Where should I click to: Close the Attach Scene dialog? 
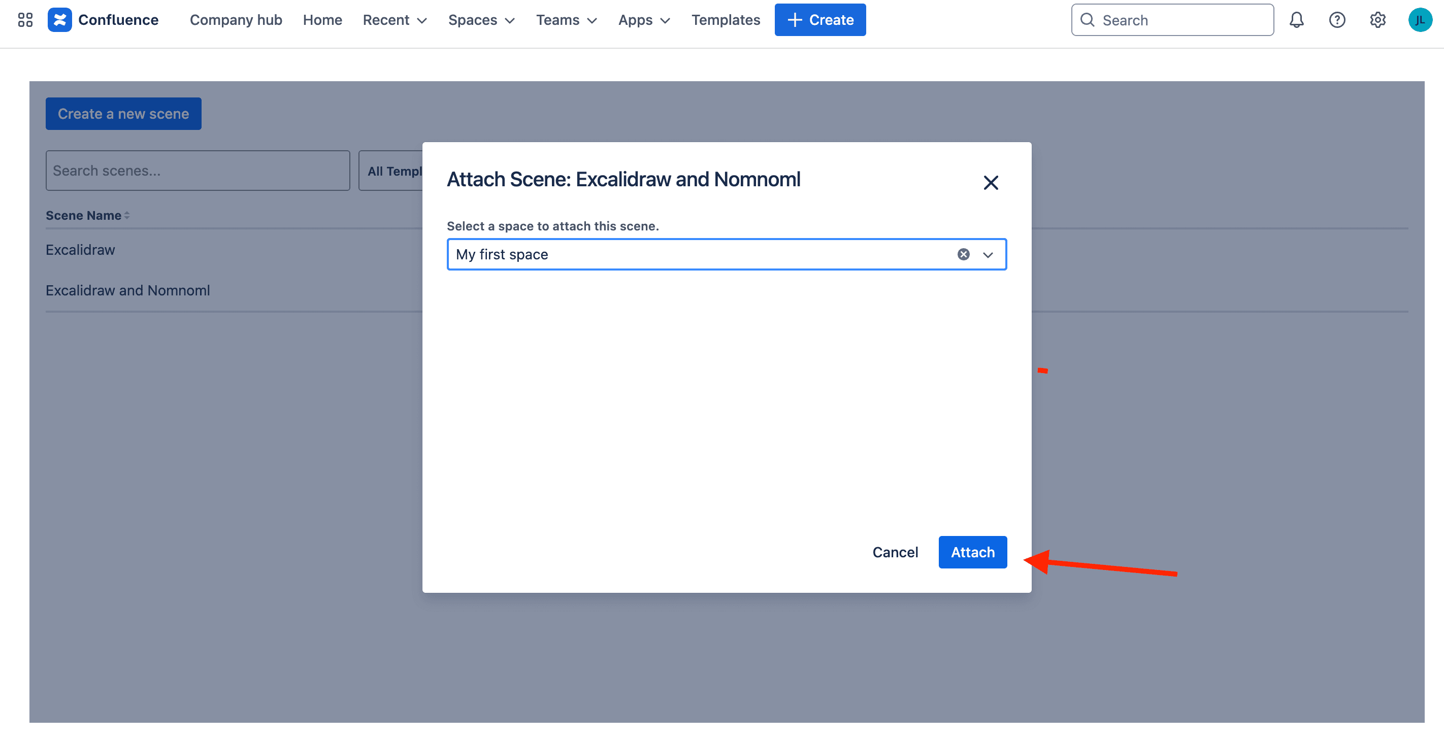tap(991, 182)
